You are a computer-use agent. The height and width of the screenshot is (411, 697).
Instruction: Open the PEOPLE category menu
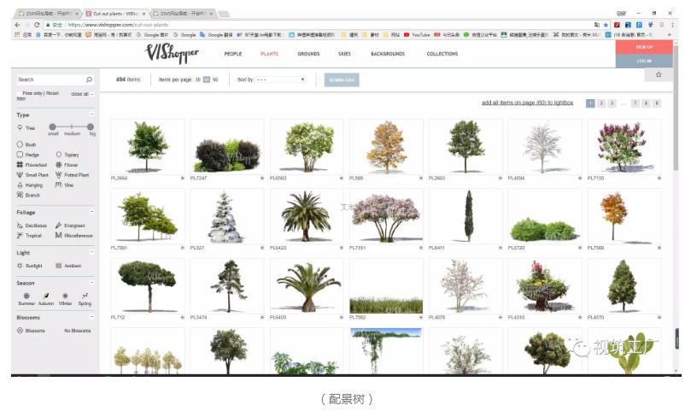point(233,54)
